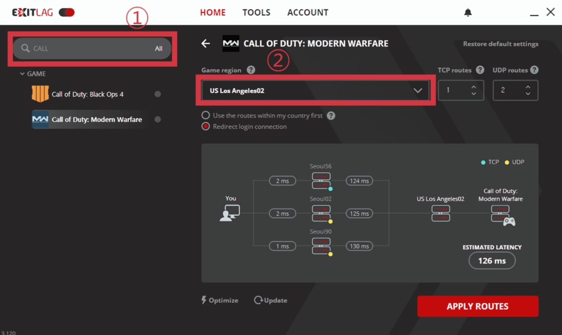Viewport: 562px width, 335px height.
Task: Toggle the Black Ops 4 status dot
Action: 157,94
